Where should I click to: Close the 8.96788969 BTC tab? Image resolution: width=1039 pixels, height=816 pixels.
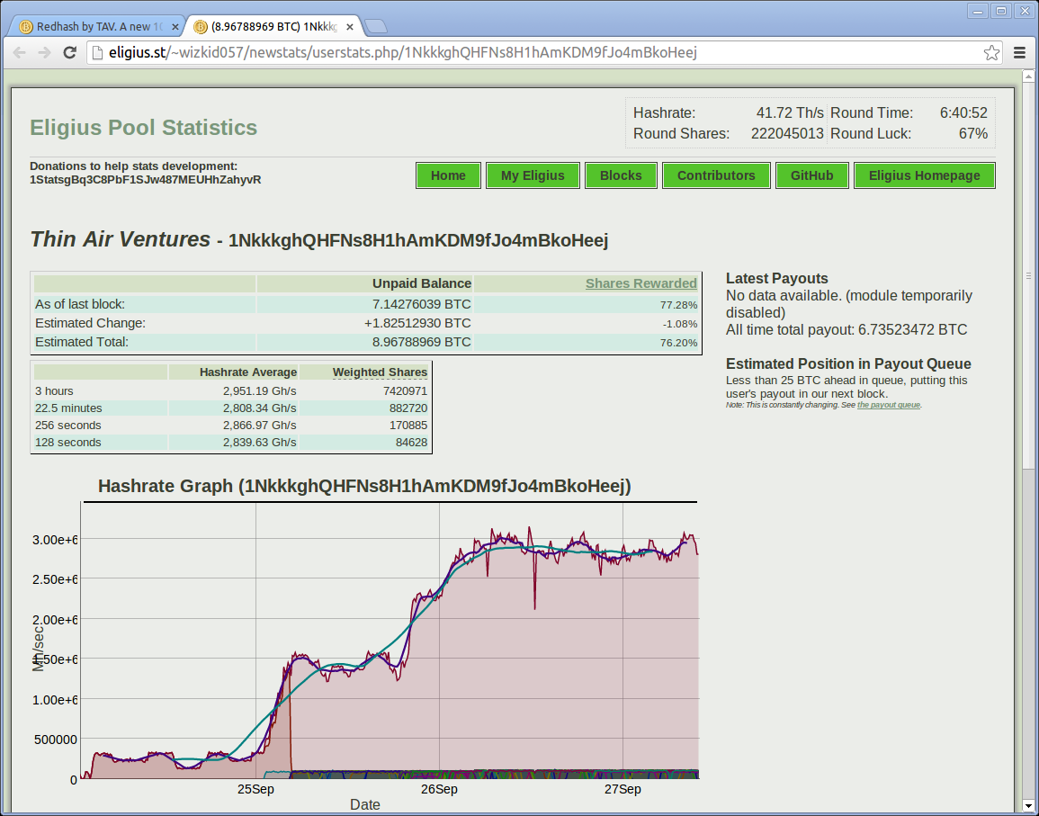point(350,26)
